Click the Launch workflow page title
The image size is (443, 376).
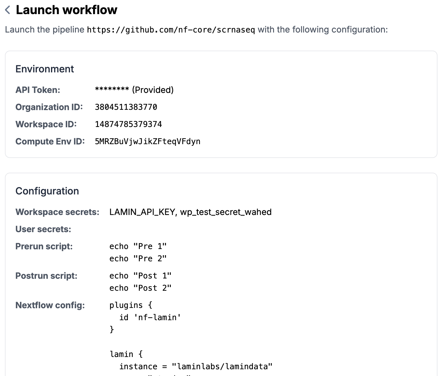(66, 10)
